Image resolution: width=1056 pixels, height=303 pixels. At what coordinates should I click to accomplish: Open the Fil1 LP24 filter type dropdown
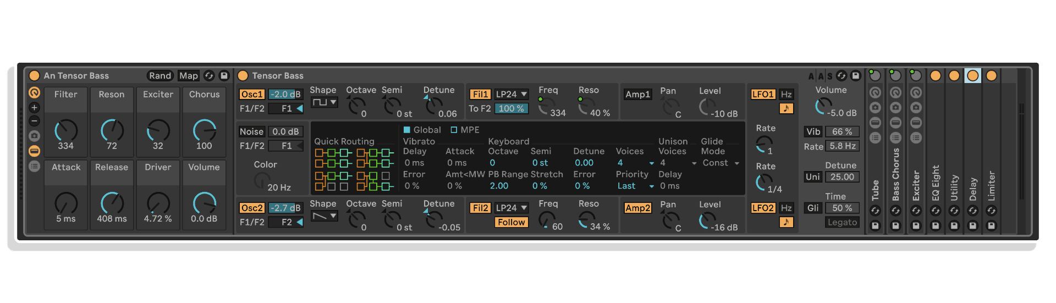[x=511, y=95]
